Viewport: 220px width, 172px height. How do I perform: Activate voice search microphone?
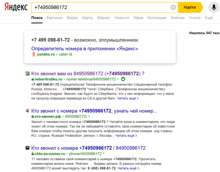point(214,7)
